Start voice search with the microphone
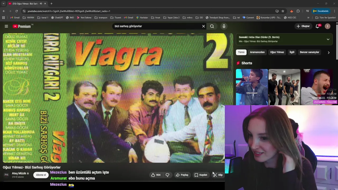 [224, 26]
